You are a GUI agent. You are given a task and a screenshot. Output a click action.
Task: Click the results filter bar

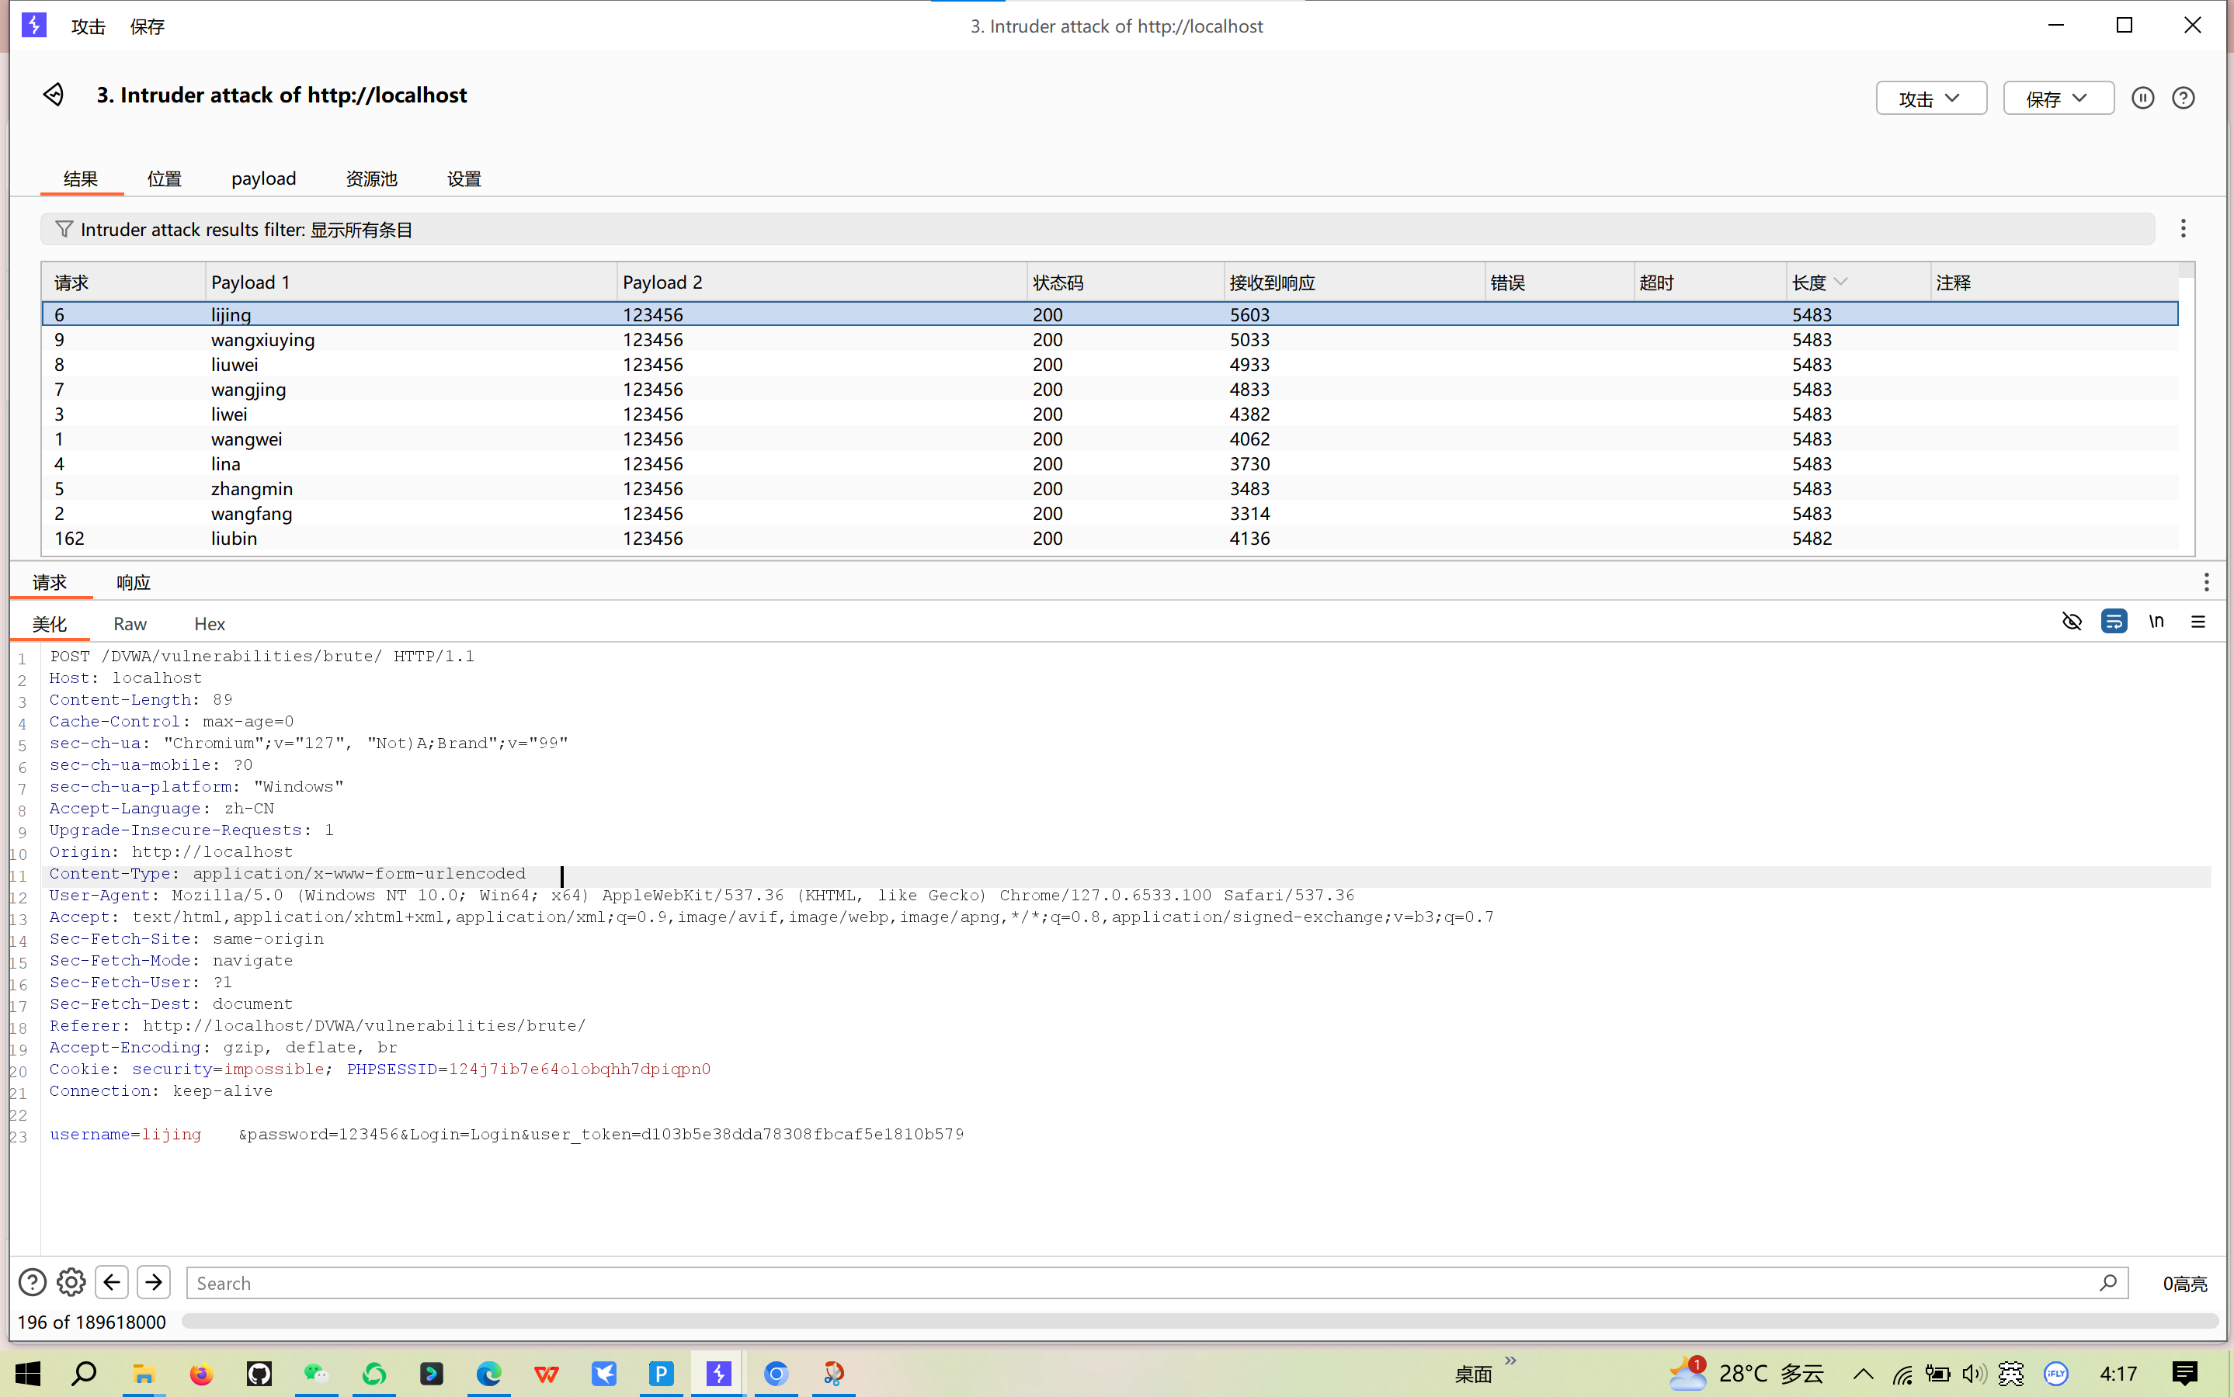pyautogui.click(x=1096, y=229)
